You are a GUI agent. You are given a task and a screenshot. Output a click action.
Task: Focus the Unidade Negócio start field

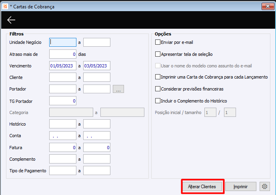pos(63,42)
